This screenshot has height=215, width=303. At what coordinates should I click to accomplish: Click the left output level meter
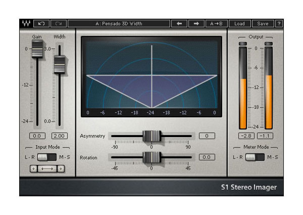coord(243,88)
